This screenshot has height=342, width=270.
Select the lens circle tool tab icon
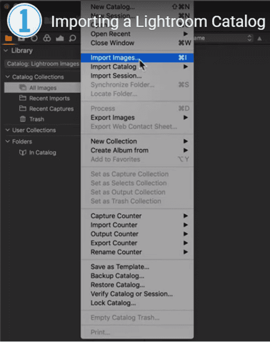click(34, 38)
